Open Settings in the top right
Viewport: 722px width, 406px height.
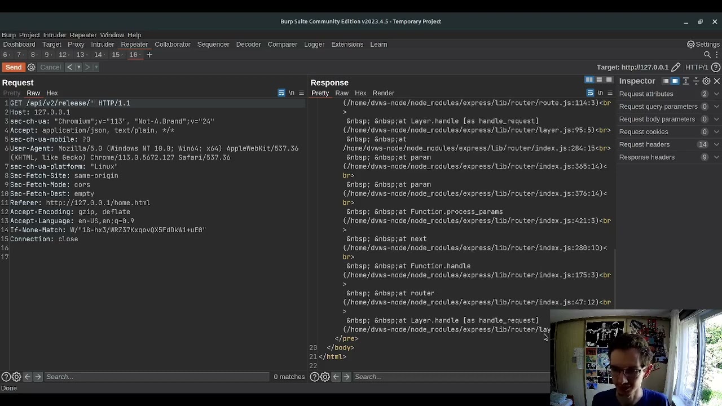(x=703, y=45)
